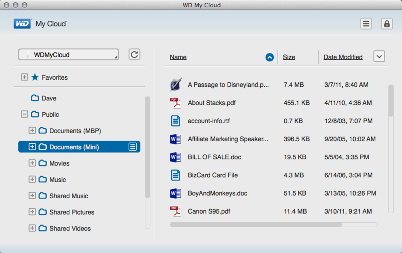402x253 pixels.
Task: Select file 'BoyAndMonkeys.doc'
Action: pyautogui.click(x=217, y=193)
